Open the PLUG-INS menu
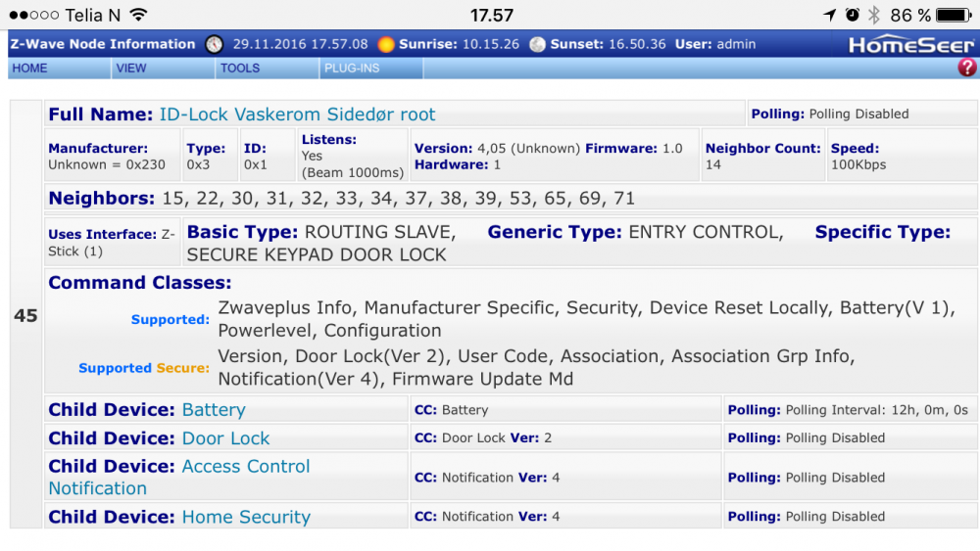980x551 pixels. click(x=352, y=69)
